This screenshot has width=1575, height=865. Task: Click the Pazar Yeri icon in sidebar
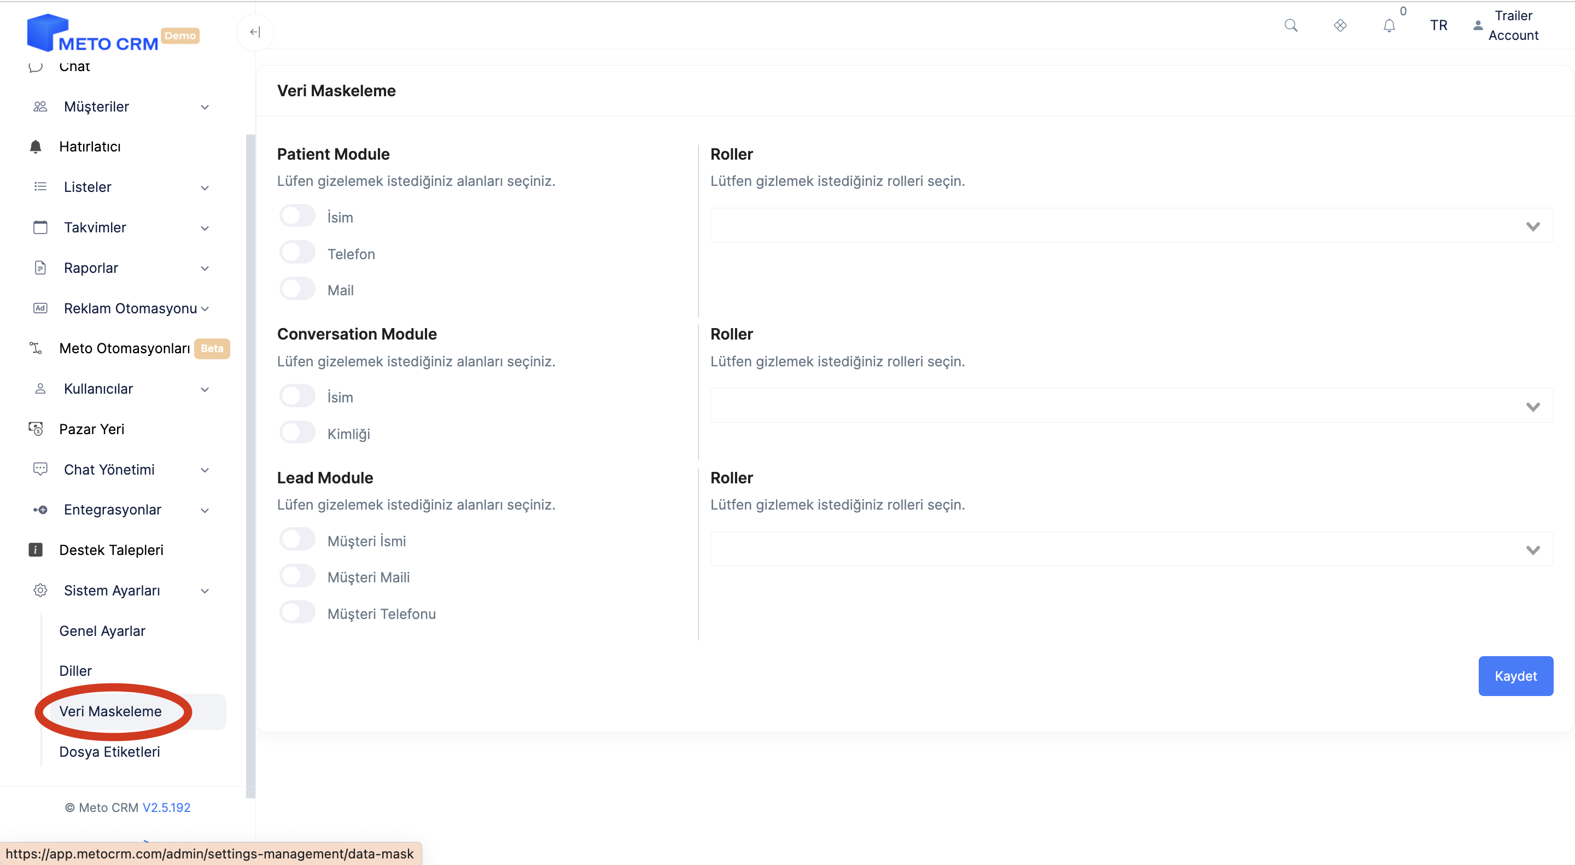(36, 429)
